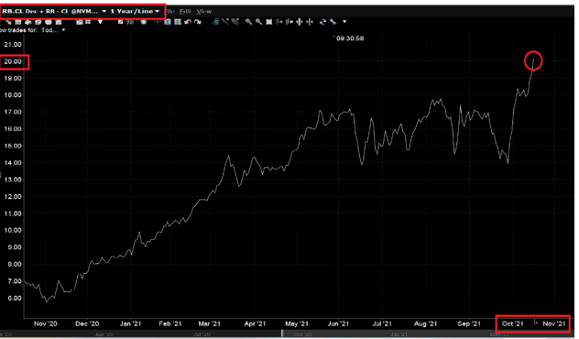The image size is (579, 339).
Task: Click the 21.00 price axis label
Action: 13,45
